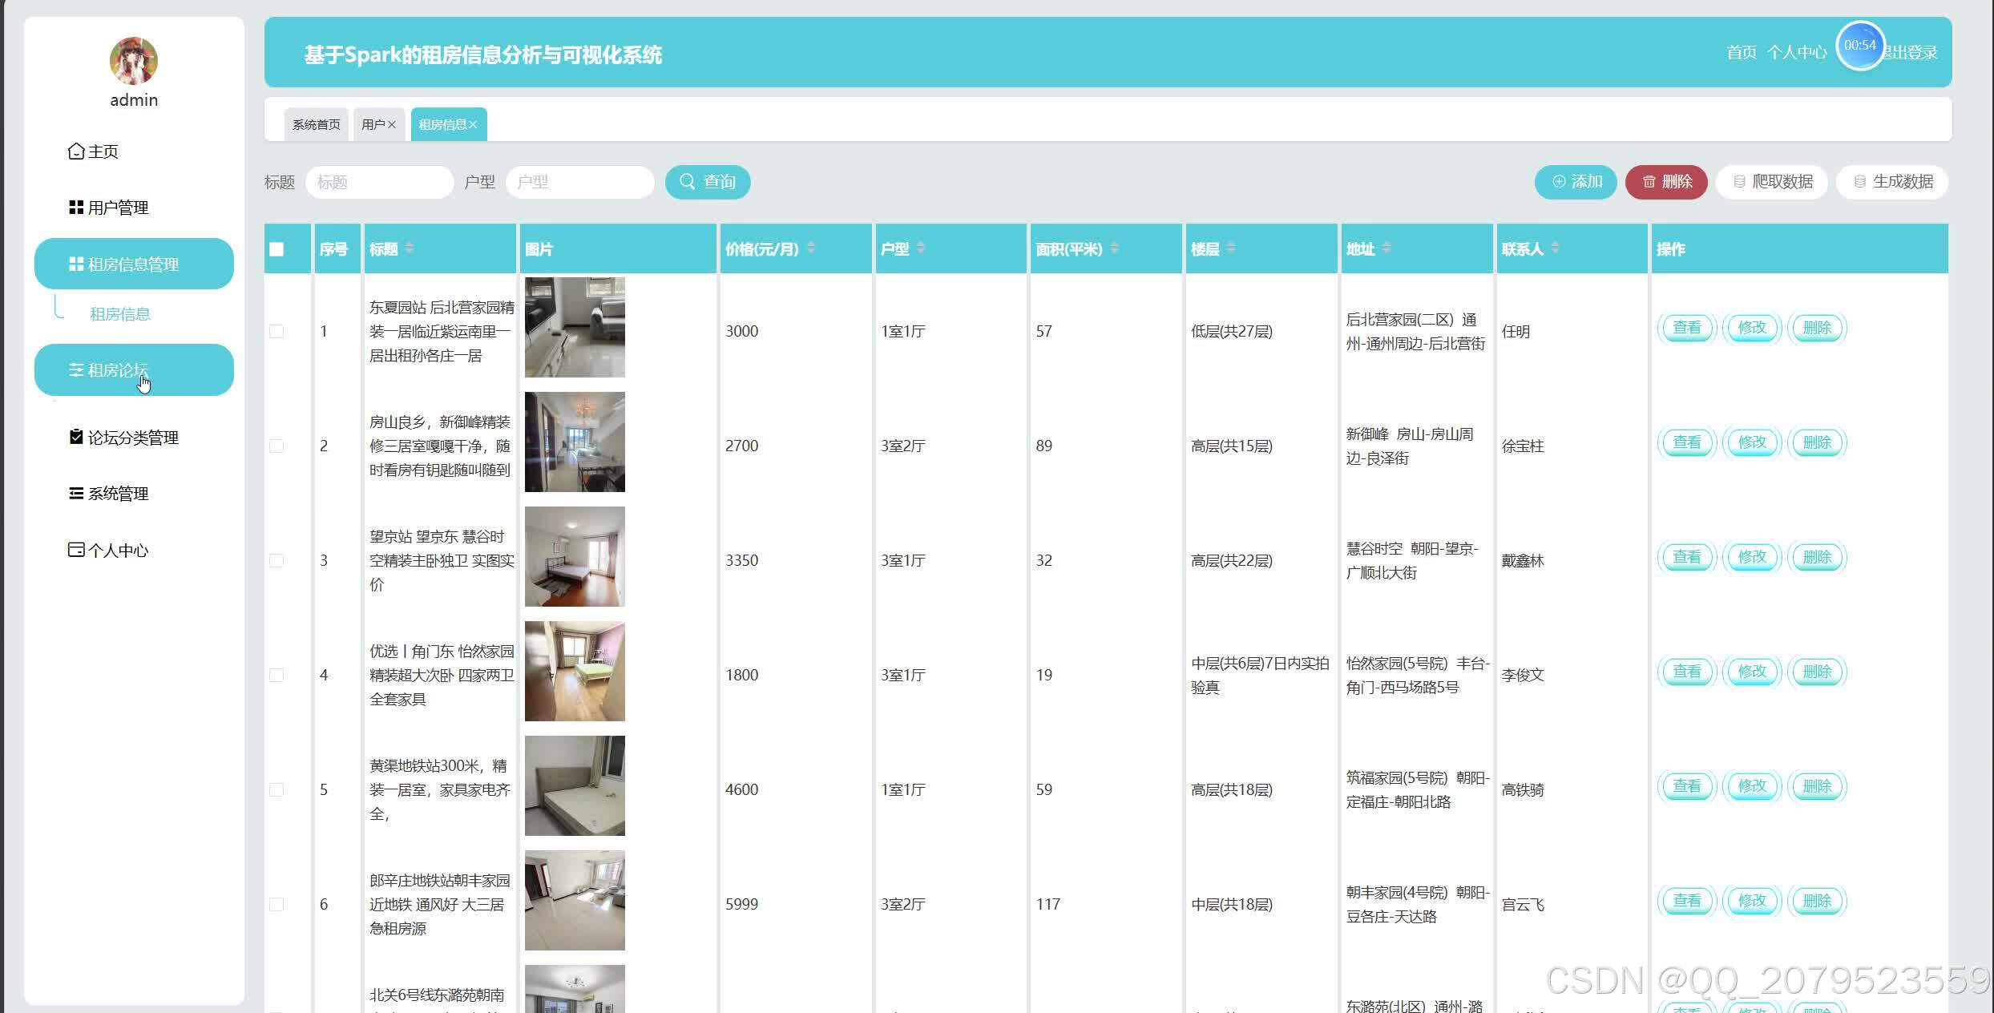Click 首页 link in top header
The image size is (1994, 1013).
pyautogui.click(x=1742, y=53)
